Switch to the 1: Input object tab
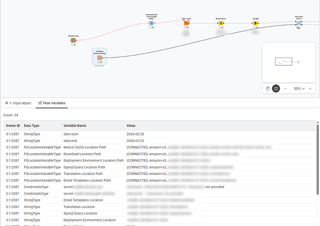The width and height of the screenshot is (320, 226). (19, 103)
